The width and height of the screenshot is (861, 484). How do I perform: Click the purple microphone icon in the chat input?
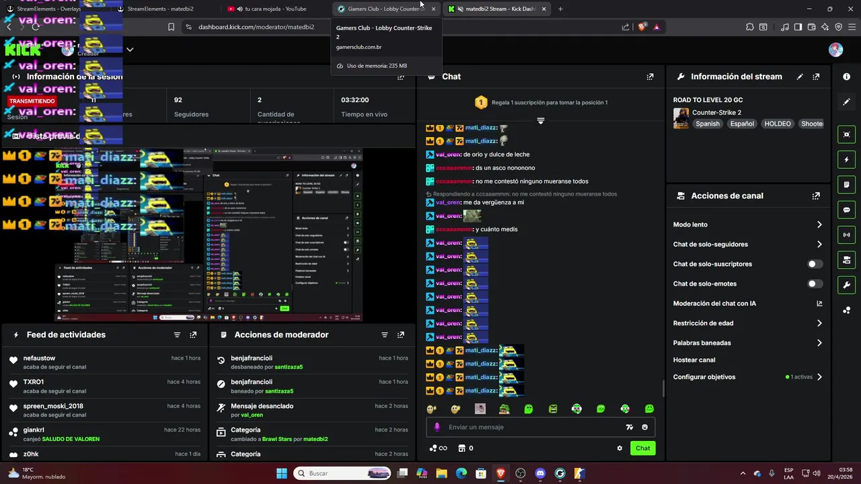click(x=437, y=428)
